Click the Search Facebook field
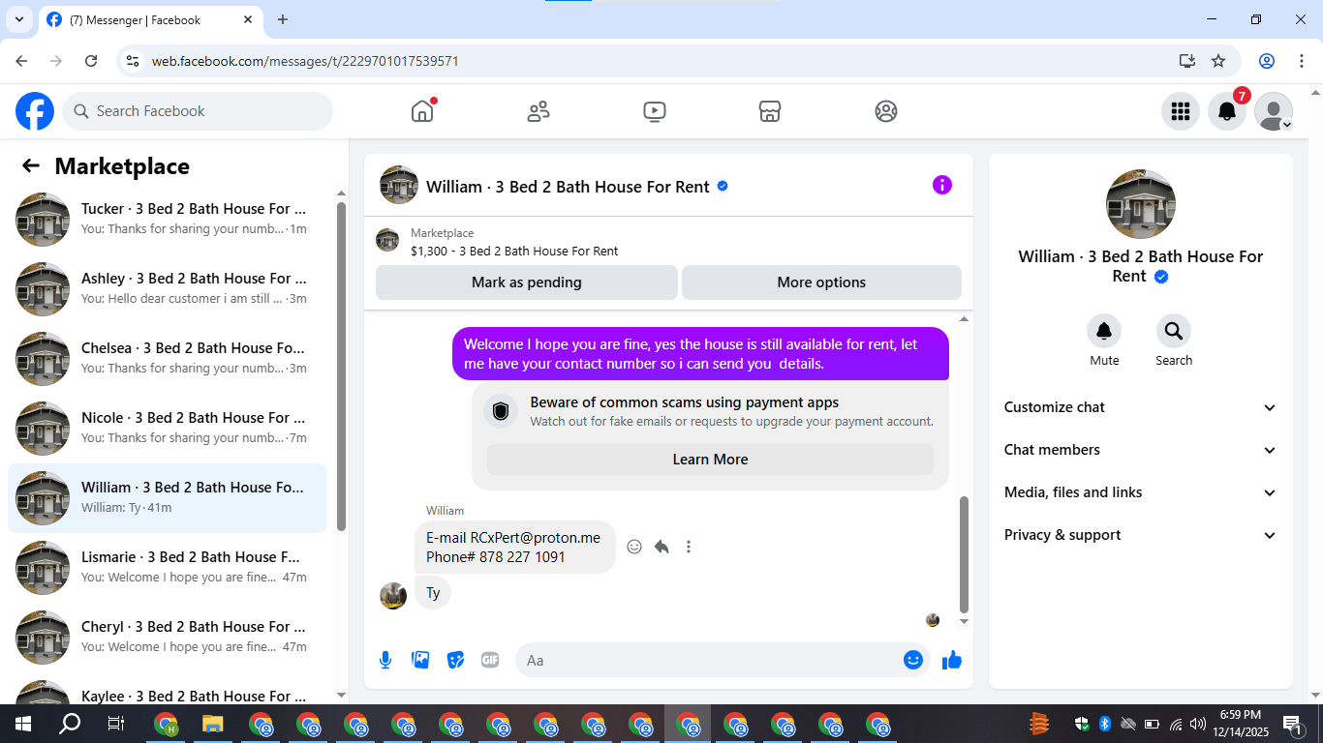Viewport: 1323px width, 743px height. click(198, 111)
